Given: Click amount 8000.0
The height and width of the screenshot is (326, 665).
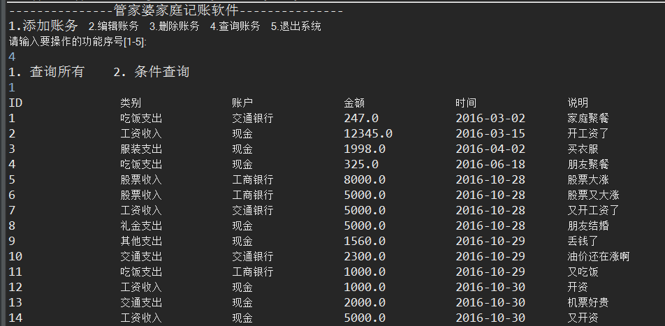Looking at the screenshot, I should click(x=365, y=179).
